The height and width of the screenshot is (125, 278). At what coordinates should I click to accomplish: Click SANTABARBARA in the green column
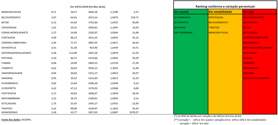(x=183, y=33)
